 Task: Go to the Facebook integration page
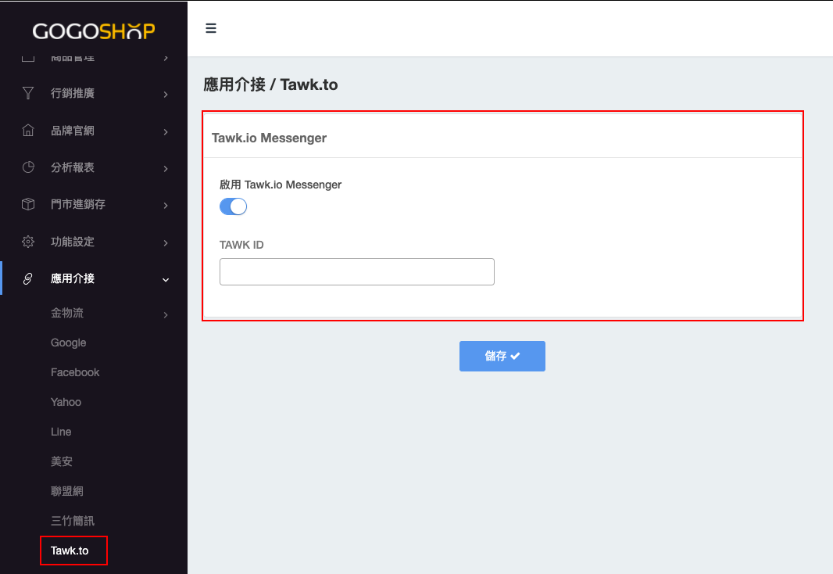click(75, 372)
